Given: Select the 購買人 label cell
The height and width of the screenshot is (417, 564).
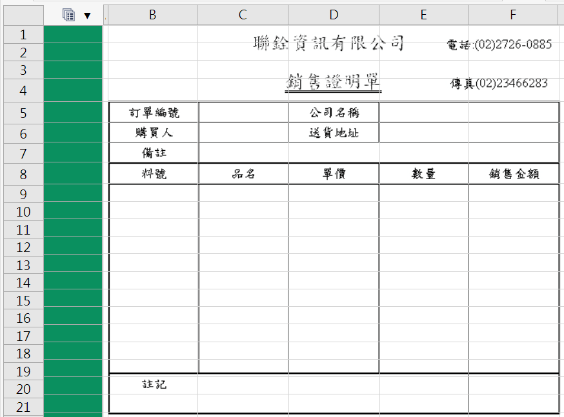Looking at the screenshot, I should click(154, 133).
